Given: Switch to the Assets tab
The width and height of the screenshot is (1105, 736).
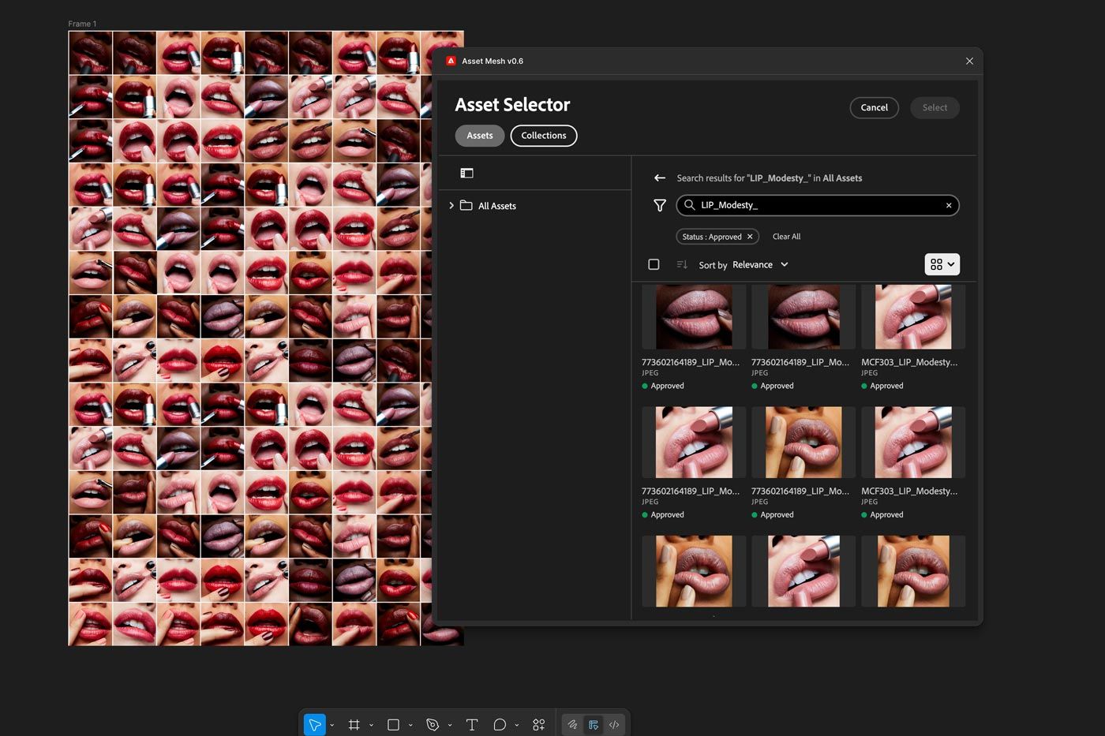Looking at the screenshot, I should point(479,136).
